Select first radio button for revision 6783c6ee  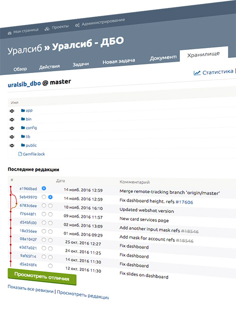[x=44, y=205]
